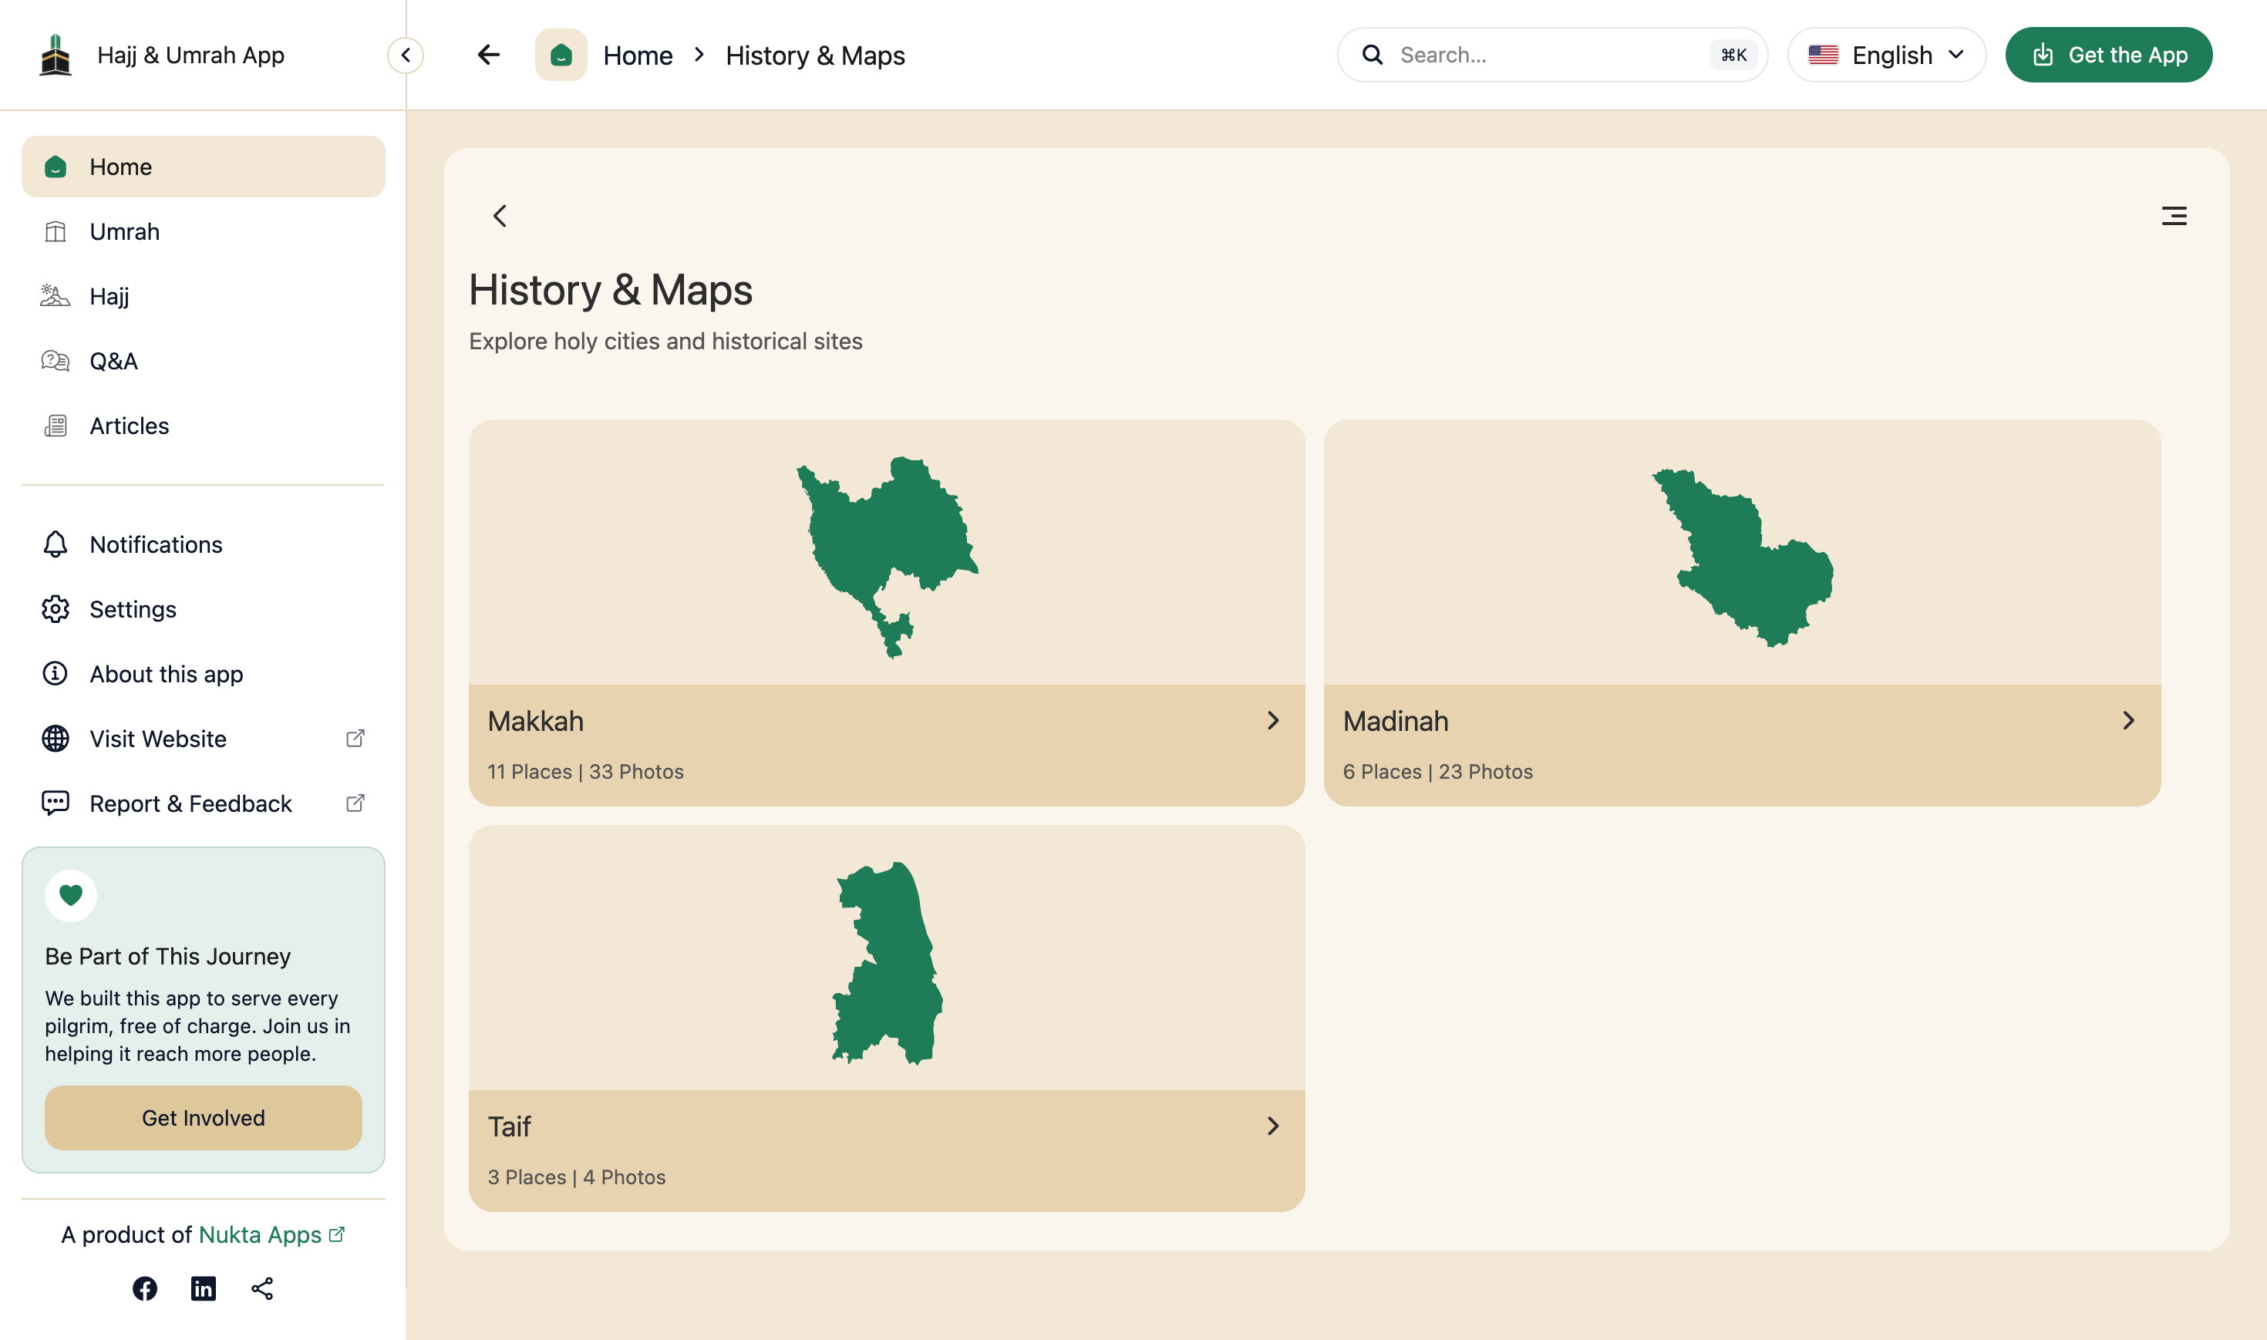The image size is (2267, 1340).
Task: Open the Nukta Apps link
Action: click(x=271, y=1234)
